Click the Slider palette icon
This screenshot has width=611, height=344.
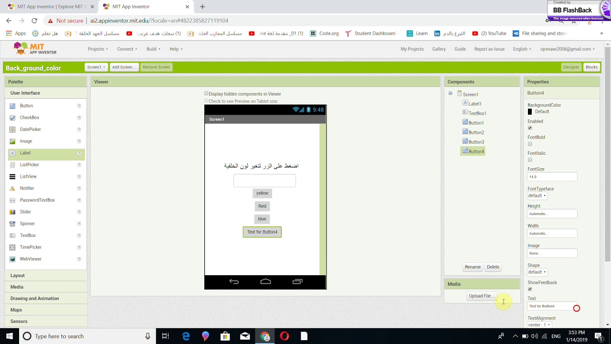tap(12, 212)
